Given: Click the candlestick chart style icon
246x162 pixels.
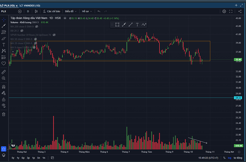Looking at the screenshot, I should pyautogui.click(x=36, y=11).
